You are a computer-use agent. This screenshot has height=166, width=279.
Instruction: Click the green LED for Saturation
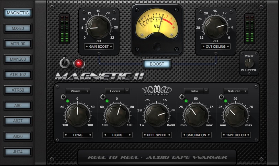coord(186,101)
